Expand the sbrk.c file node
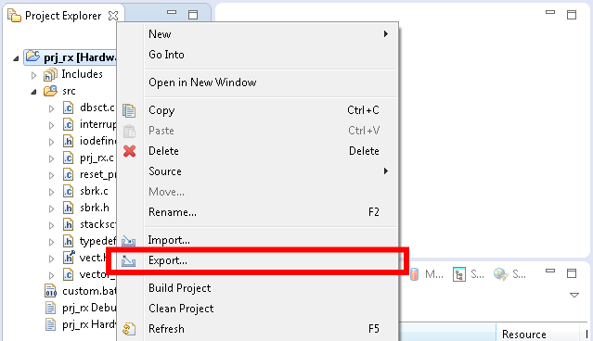Screen dimensions: 593x341 coord(51,192)
